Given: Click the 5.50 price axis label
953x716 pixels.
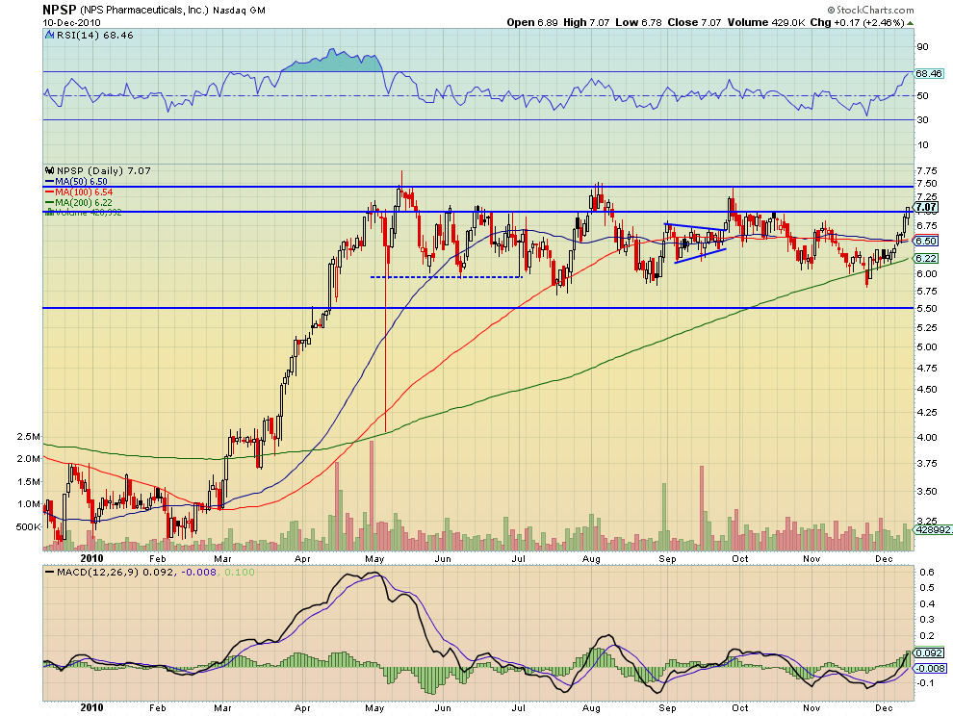Looking at the screenshot, I should (x=926, y=309).
